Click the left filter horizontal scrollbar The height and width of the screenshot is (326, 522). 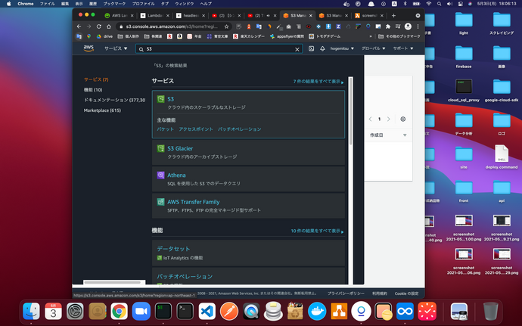tap(113, 282)
